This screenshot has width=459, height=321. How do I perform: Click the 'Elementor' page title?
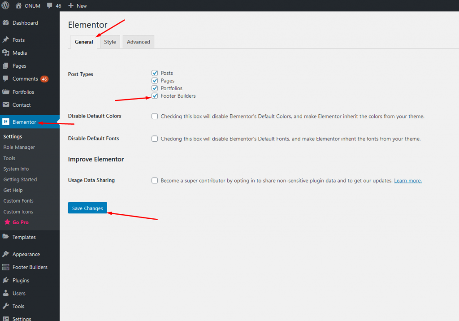[87, 25]
